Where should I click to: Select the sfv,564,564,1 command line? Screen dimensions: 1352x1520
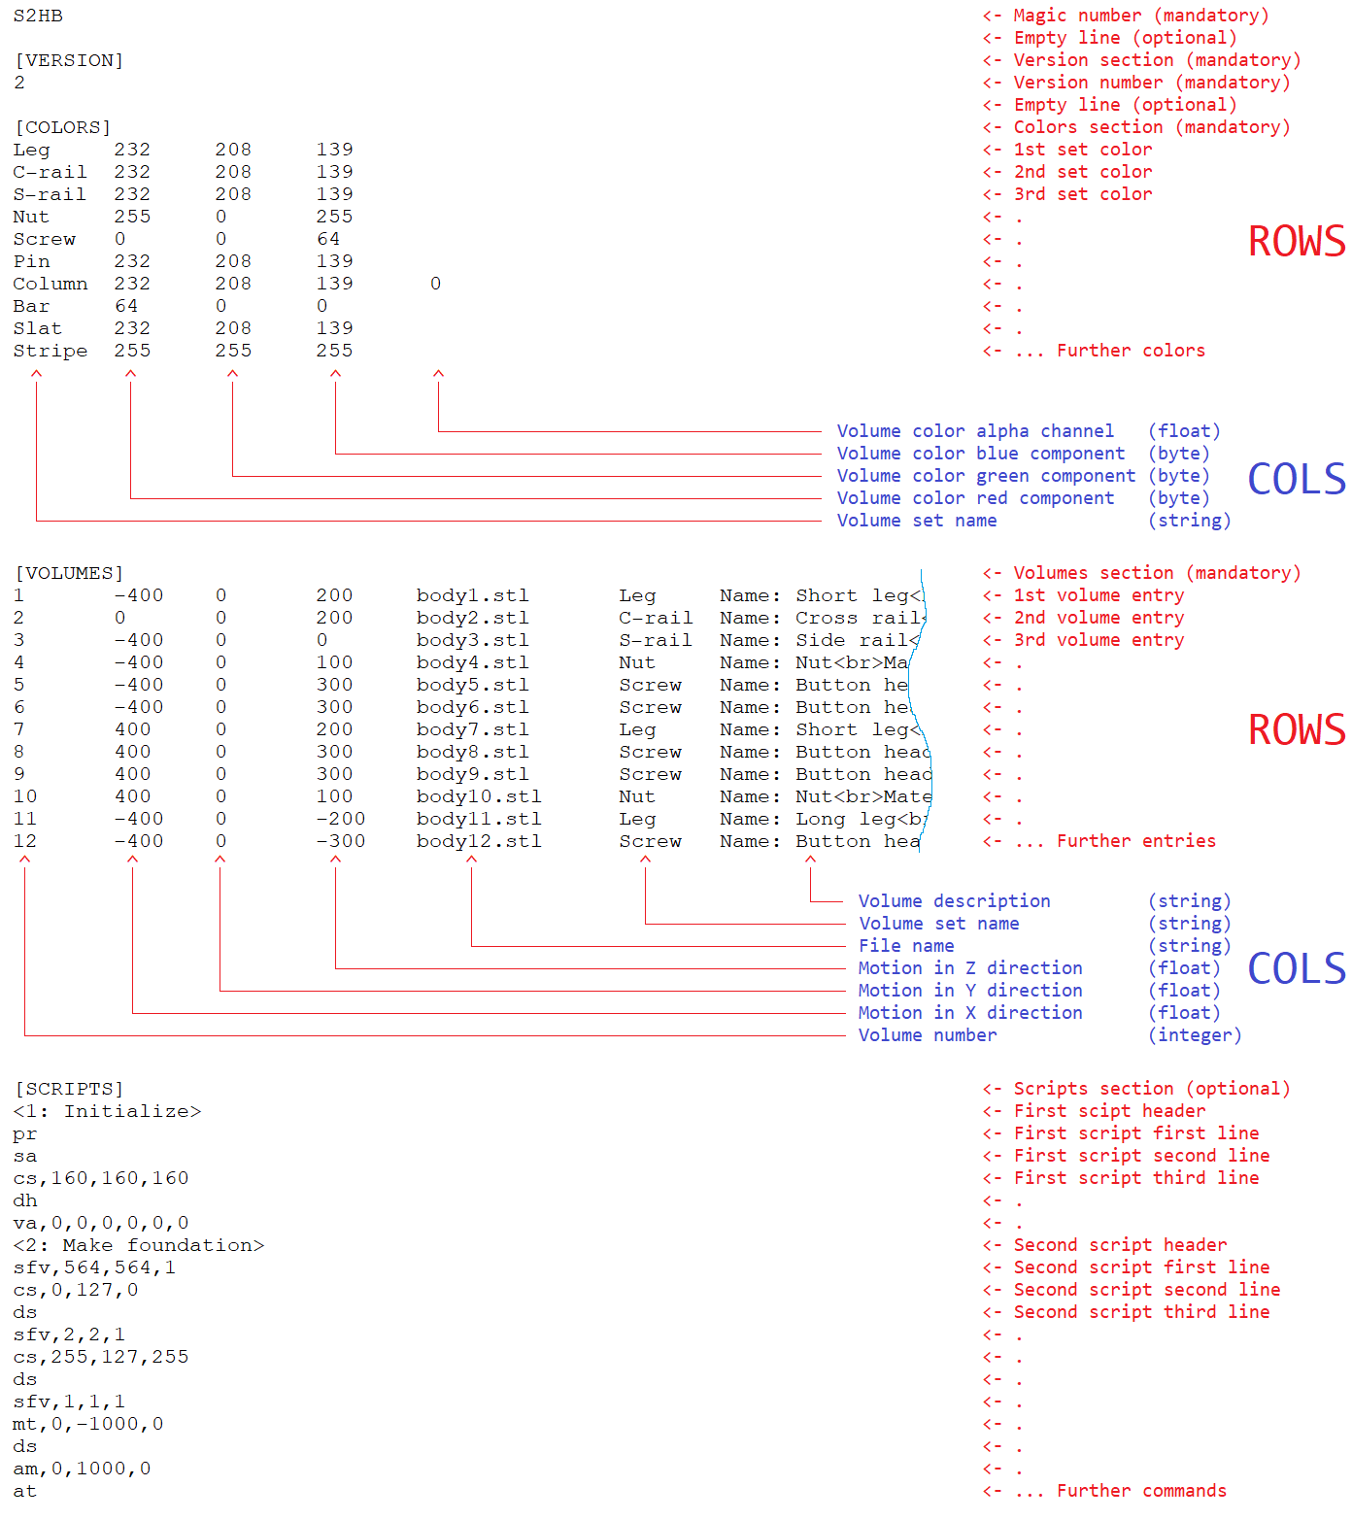[94, 1267]
